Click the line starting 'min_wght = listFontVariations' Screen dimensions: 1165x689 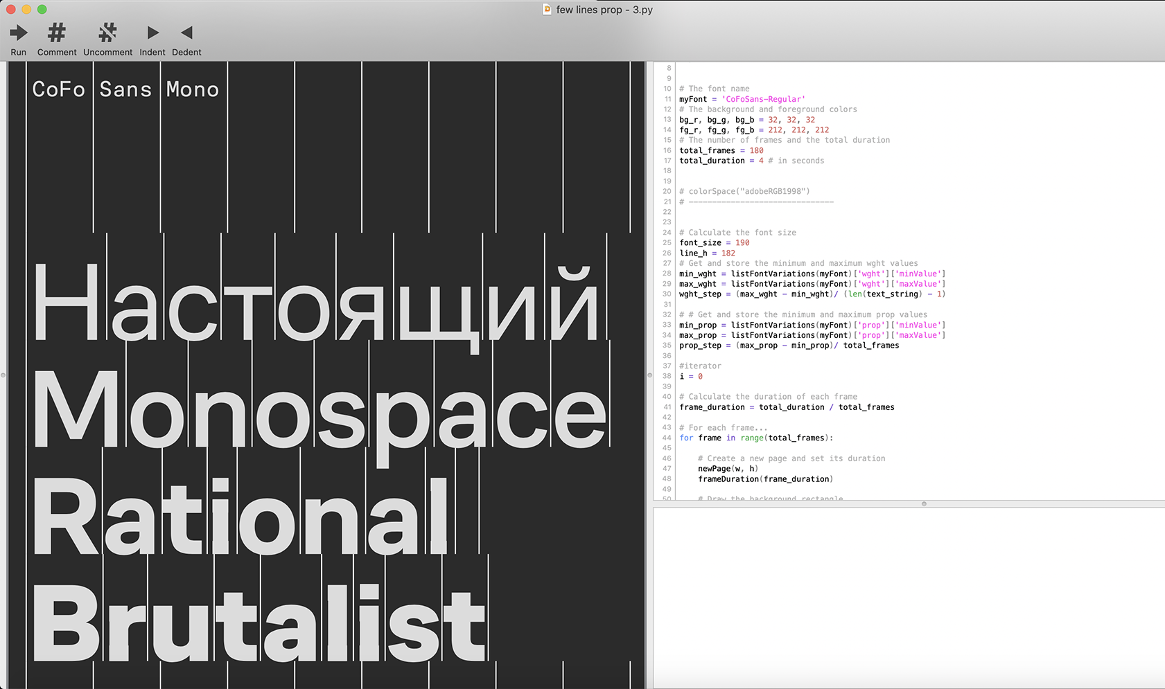[812, 274]
